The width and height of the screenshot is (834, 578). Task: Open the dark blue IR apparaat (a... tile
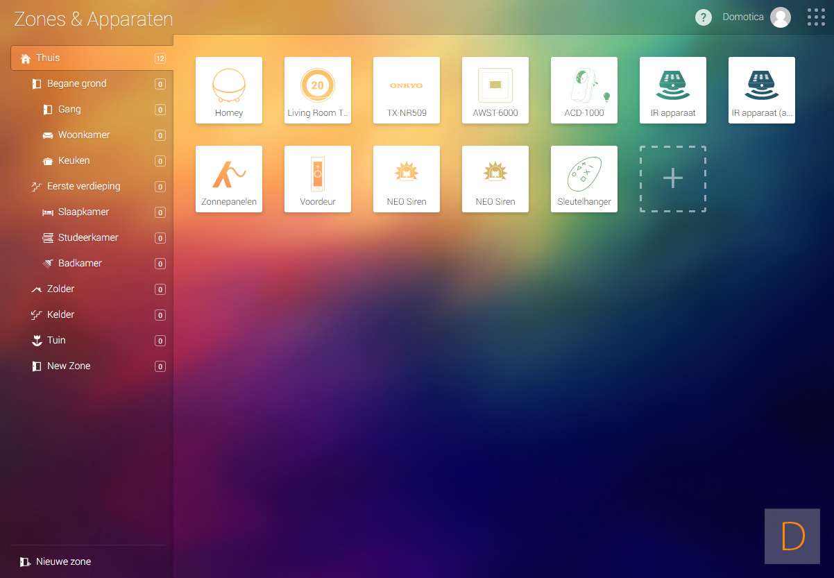[762, 90]
